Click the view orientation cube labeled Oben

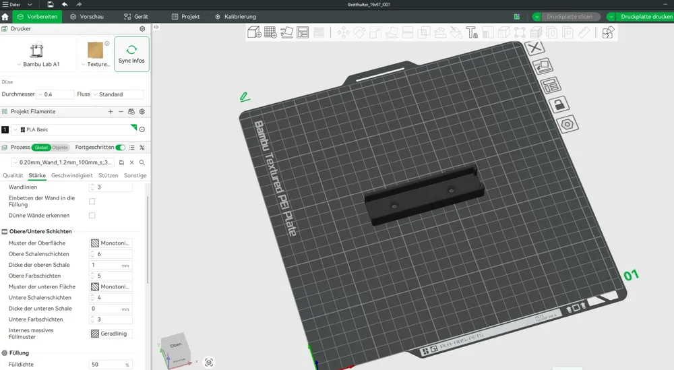(175, 349)
